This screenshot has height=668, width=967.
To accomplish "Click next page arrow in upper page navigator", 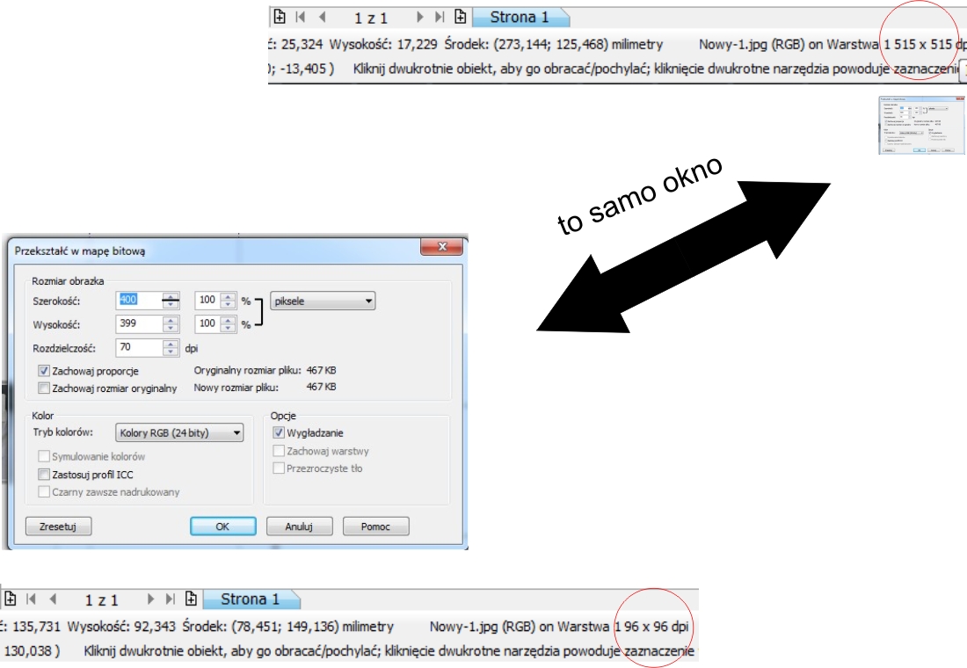I will (x=419, y=17).
